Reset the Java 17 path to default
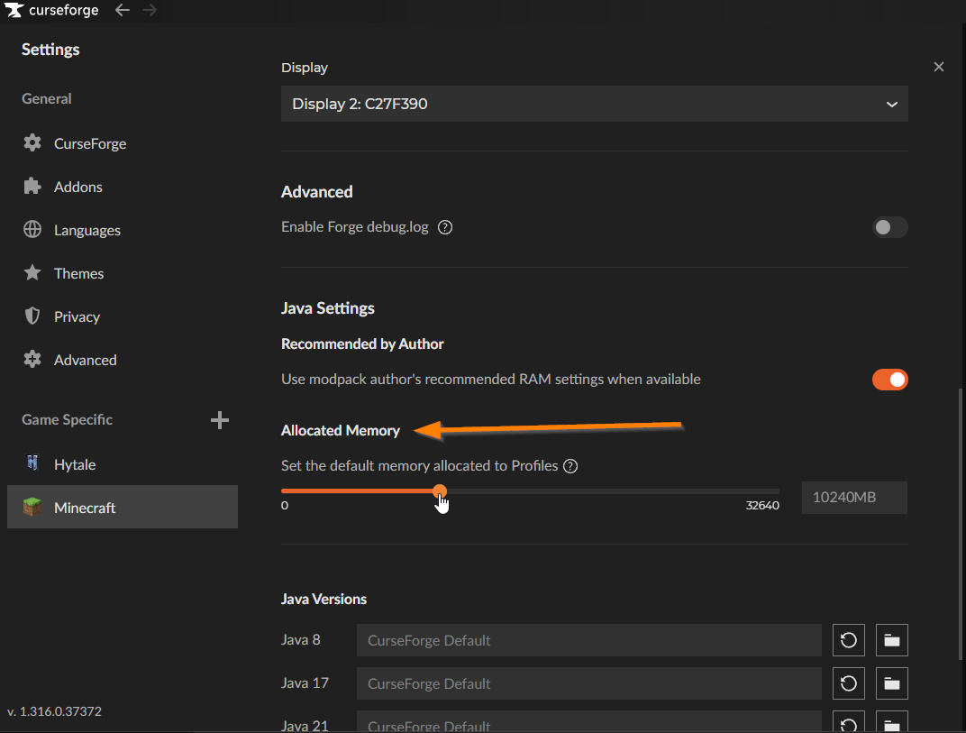 pos(848,683)
